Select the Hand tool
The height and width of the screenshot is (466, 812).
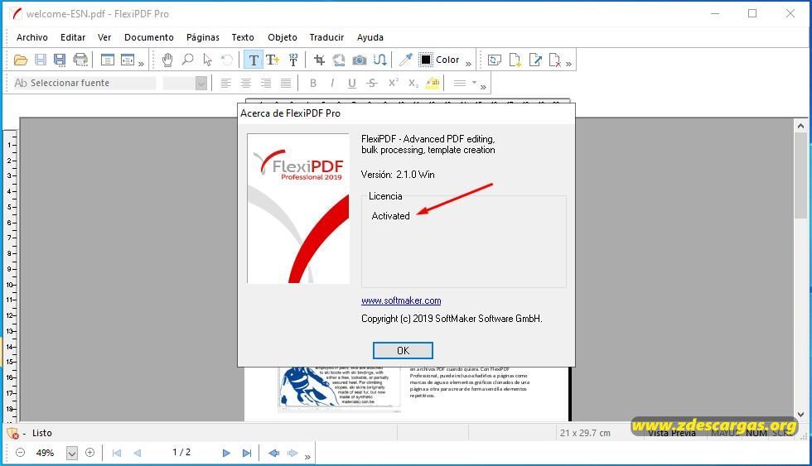coord(167,60)
